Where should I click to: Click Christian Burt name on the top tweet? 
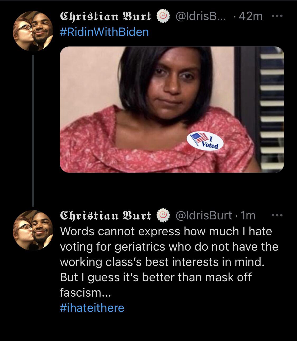[x=106, y=16]
